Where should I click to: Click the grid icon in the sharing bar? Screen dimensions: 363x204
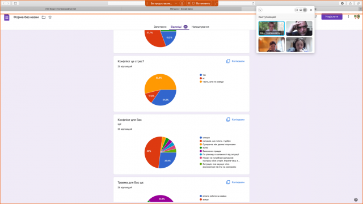click(x=188, y=3)
